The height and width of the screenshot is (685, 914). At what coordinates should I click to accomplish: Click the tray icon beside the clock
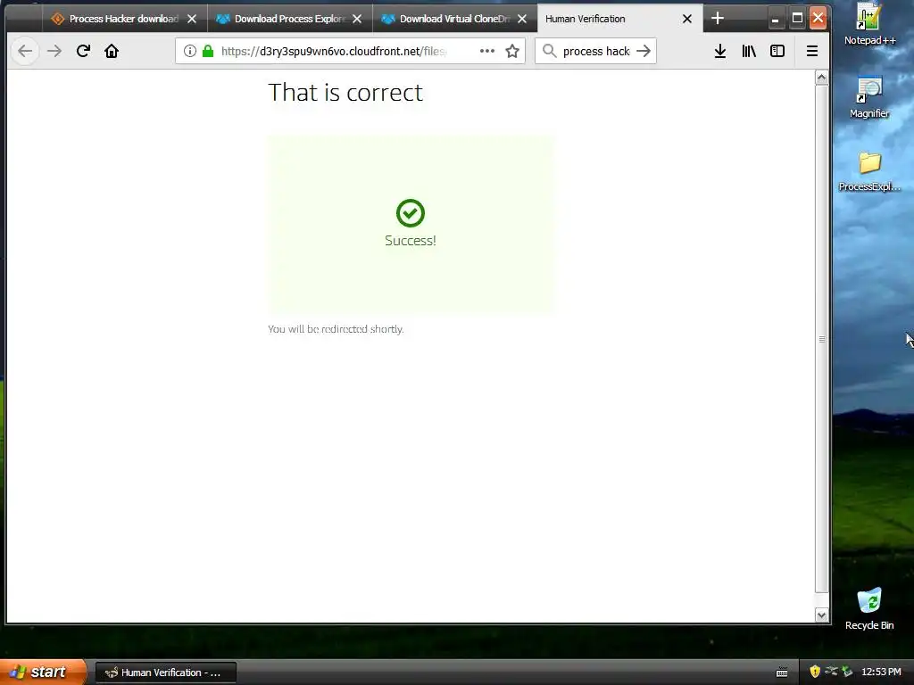(848, 672)
